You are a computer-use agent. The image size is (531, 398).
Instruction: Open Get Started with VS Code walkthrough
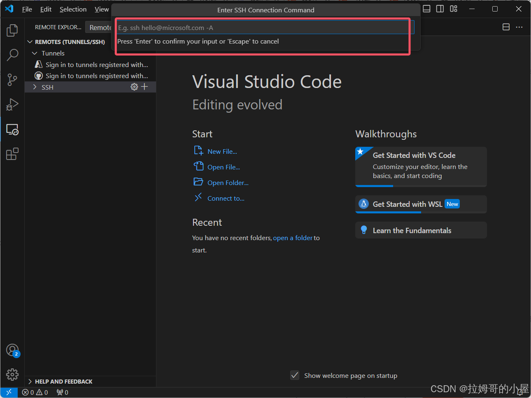[421, 167]
